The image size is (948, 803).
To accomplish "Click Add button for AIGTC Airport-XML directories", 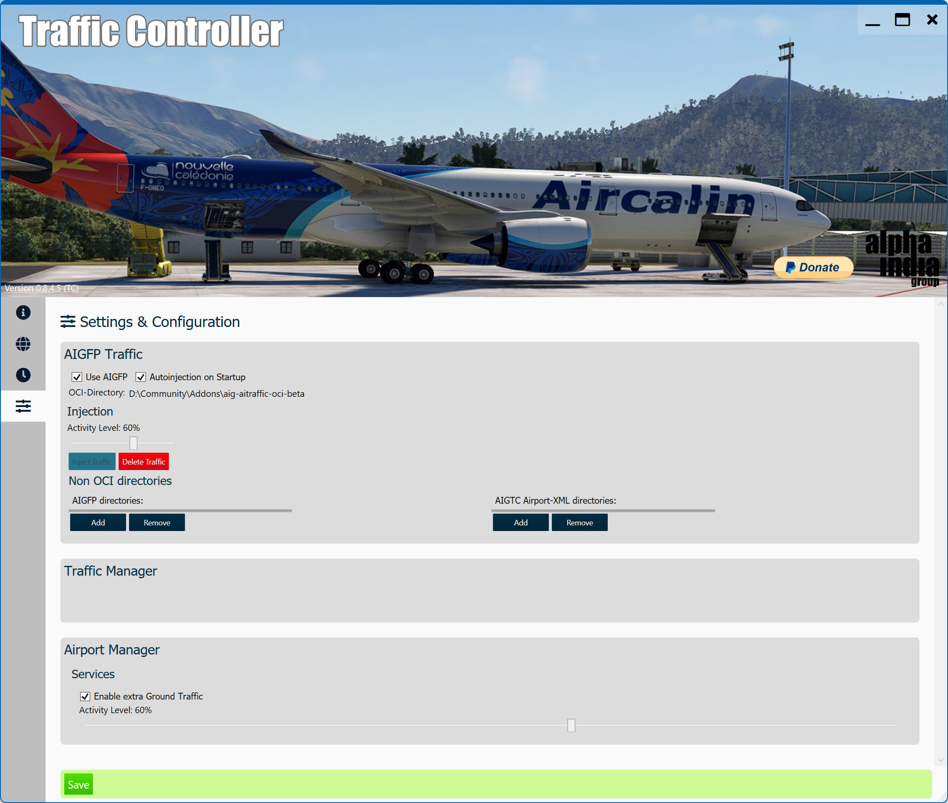I will pos(521,522).
